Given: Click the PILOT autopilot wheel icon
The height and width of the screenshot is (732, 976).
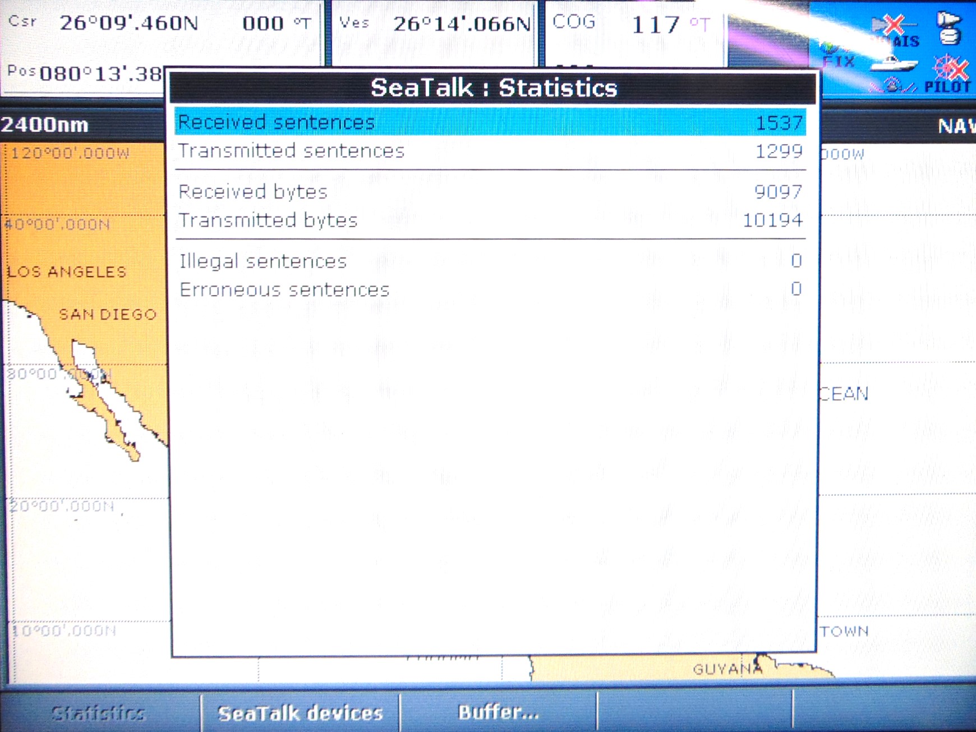Looking at the screenshot, I should click(949, 74).
